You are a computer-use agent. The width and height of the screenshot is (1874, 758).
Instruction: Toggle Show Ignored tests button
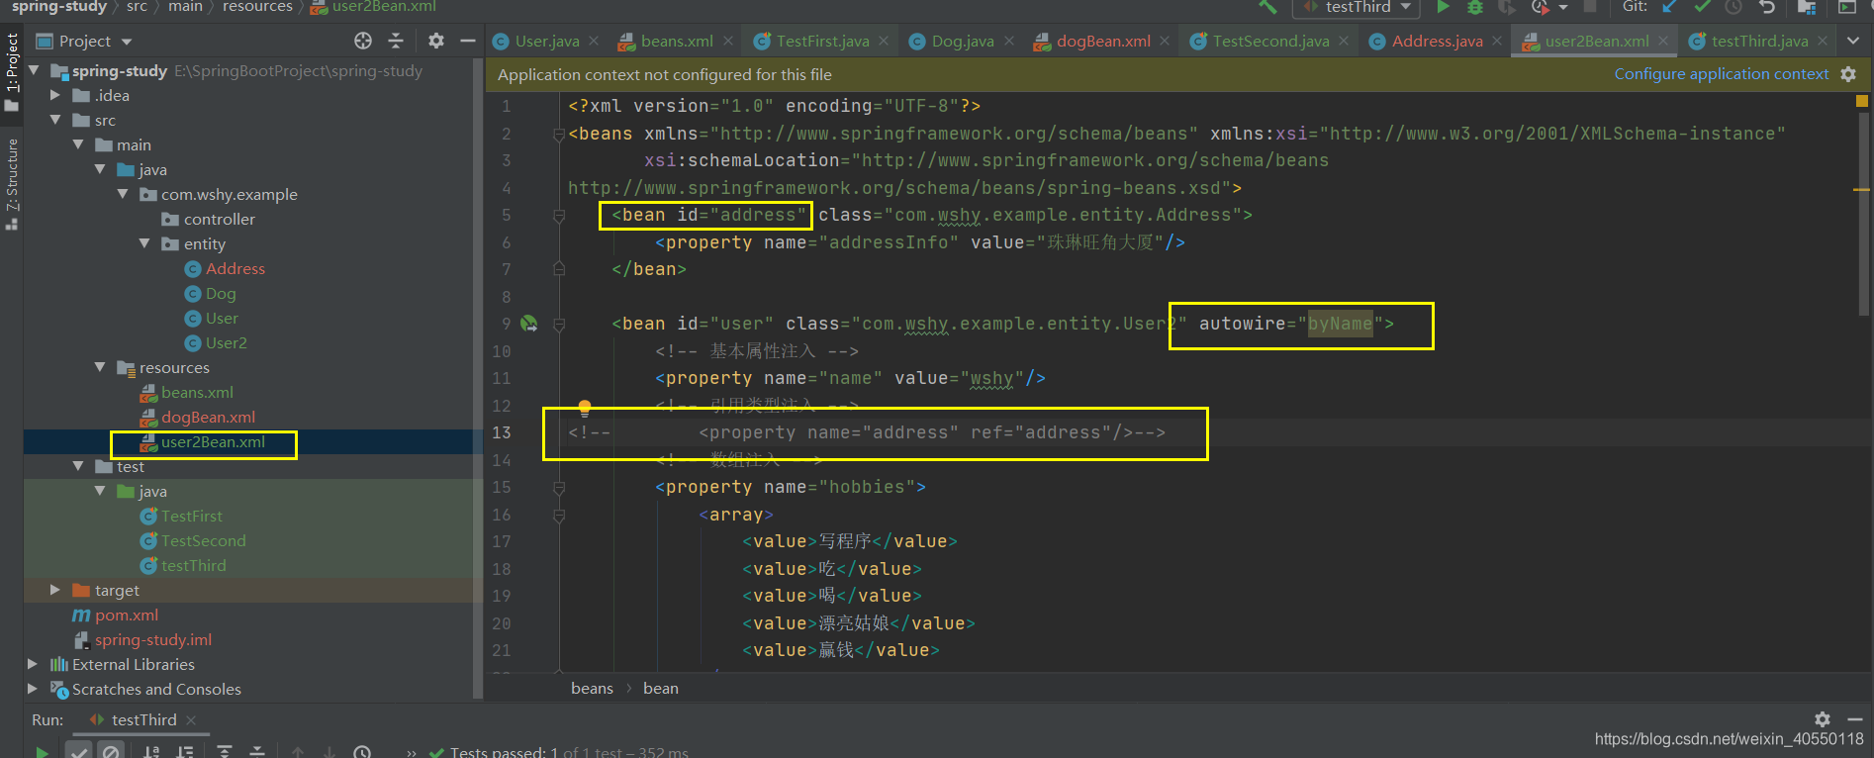[111, 752]
